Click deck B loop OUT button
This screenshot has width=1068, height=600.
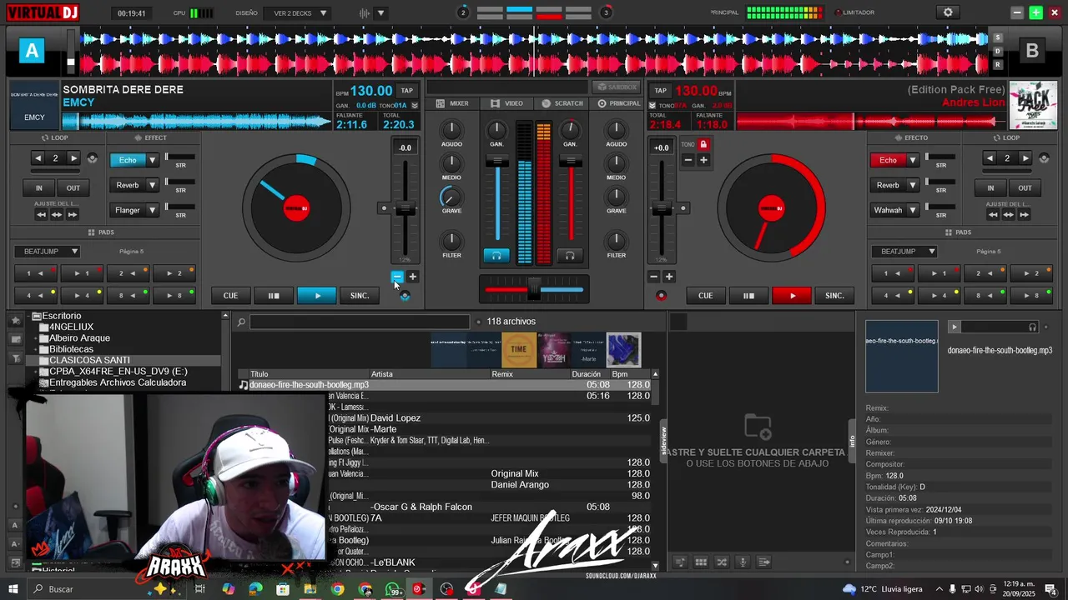[x=1025, y=187]
